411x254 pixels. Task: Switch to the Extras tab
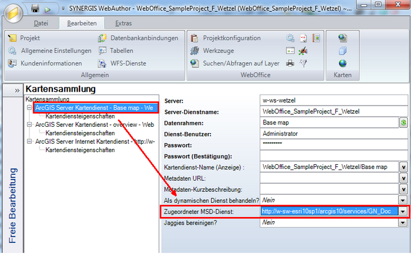(x=123, y=23)
